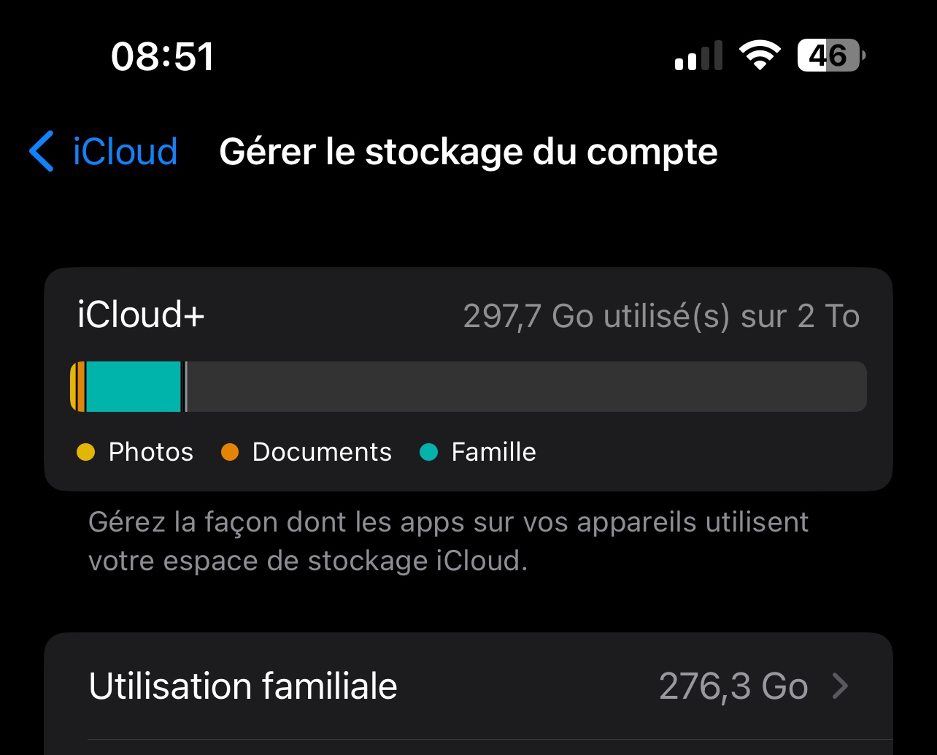This screenshot has width=937, height=755.
Task: Tap the 08:51 clock in status bar
Action: [163, 56]
